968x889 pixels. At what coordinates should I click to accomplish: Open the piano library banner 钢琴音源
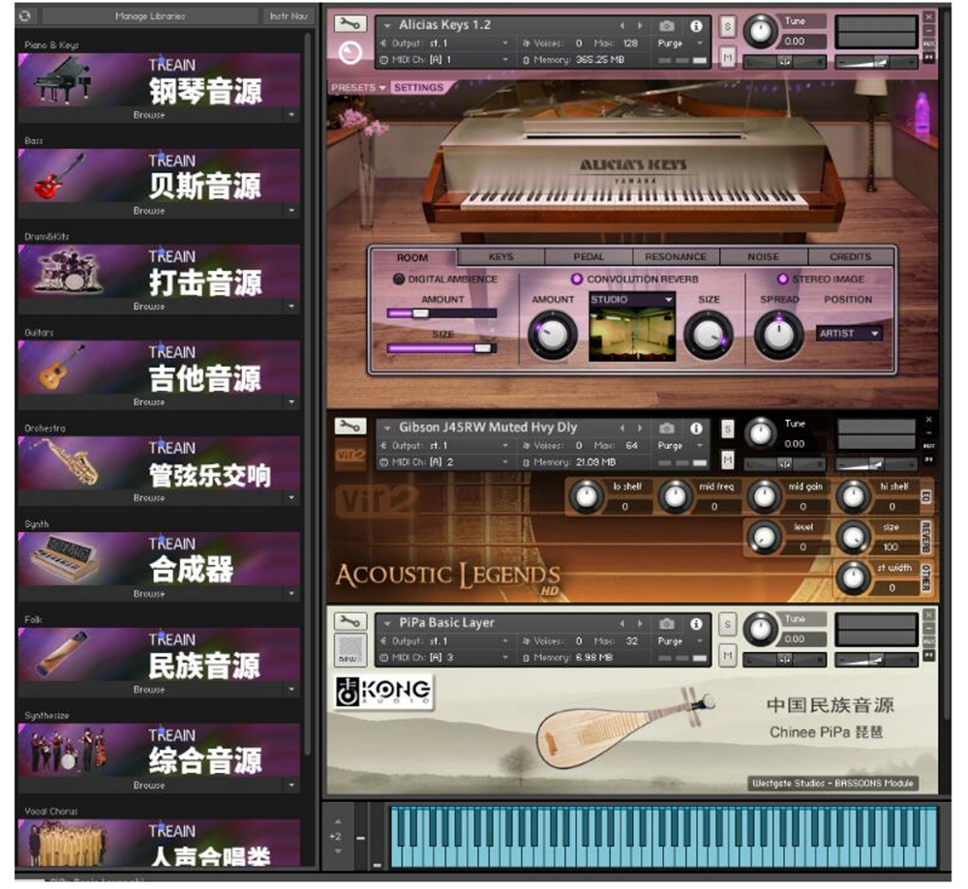click(160, 80)
